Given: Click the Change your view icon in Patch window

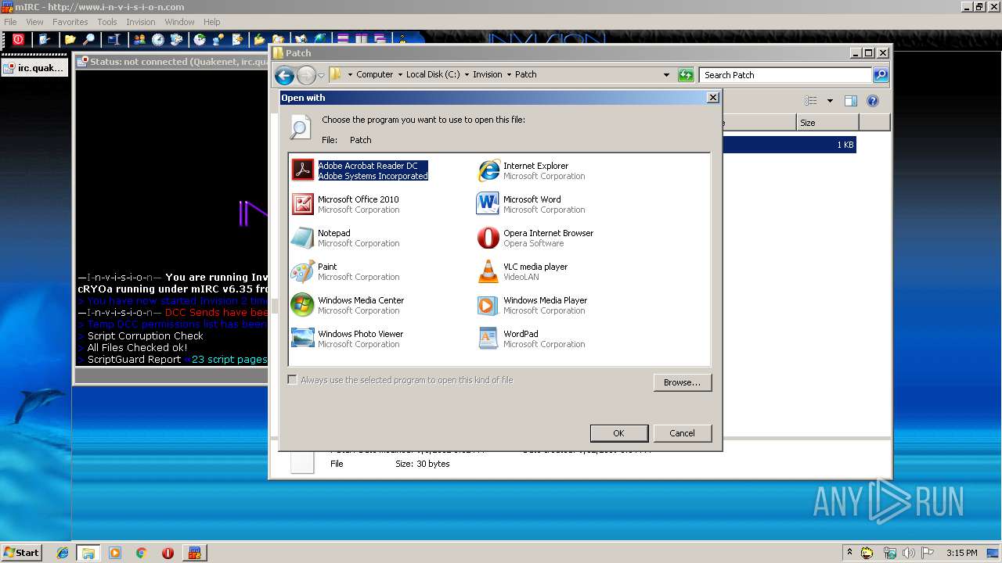Looking at the screenshot, I should pyautogui.click(x=811, y=101).
